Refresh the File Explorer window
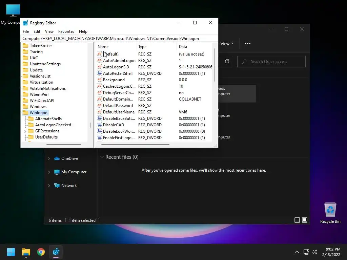 point(227,62)
